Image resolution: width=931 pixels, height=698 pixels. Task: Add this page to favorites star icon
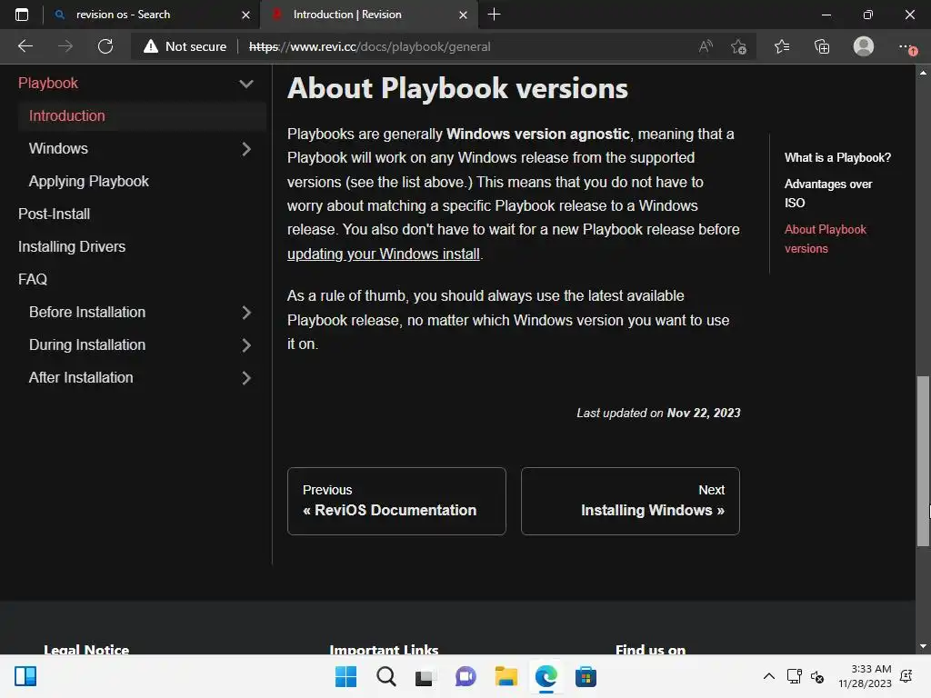pos(738,46)
